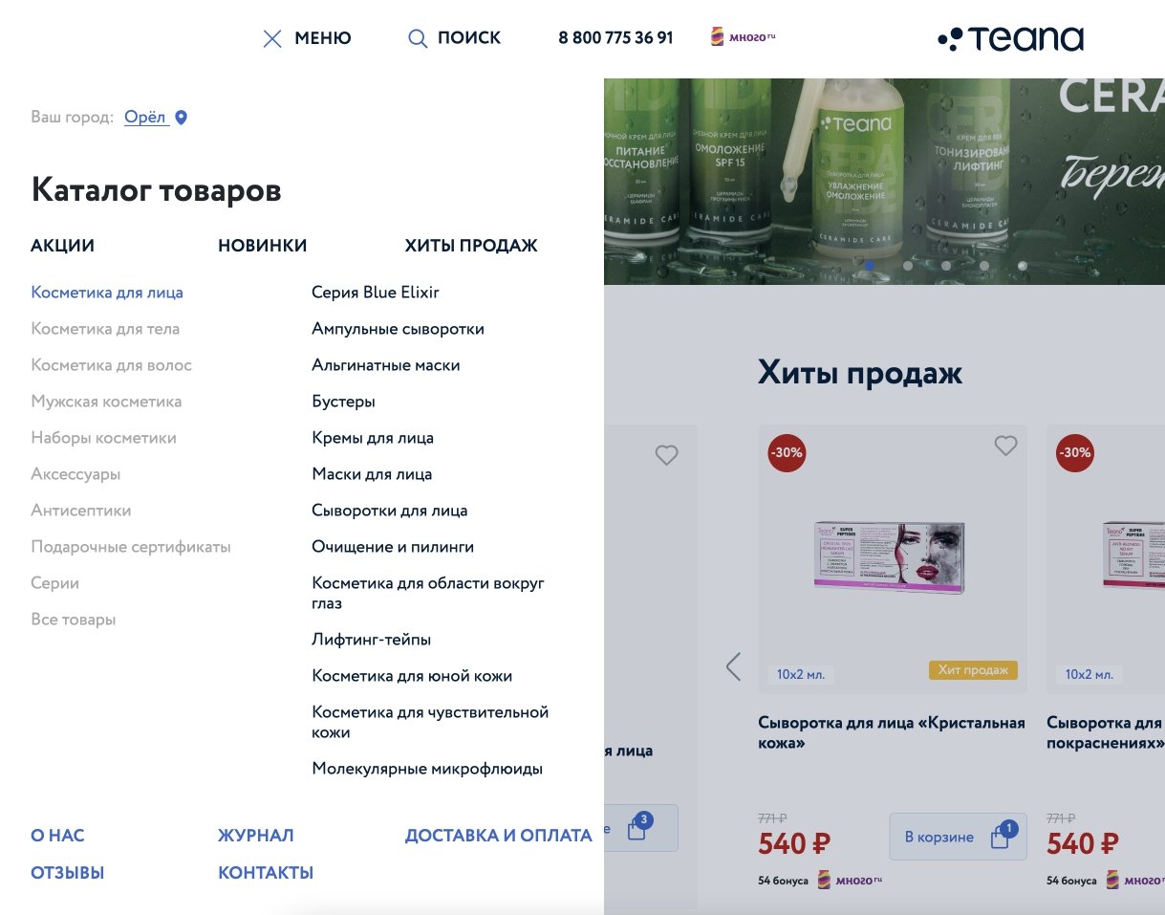Click the cart bag icon with badge 3

[638, 828]
